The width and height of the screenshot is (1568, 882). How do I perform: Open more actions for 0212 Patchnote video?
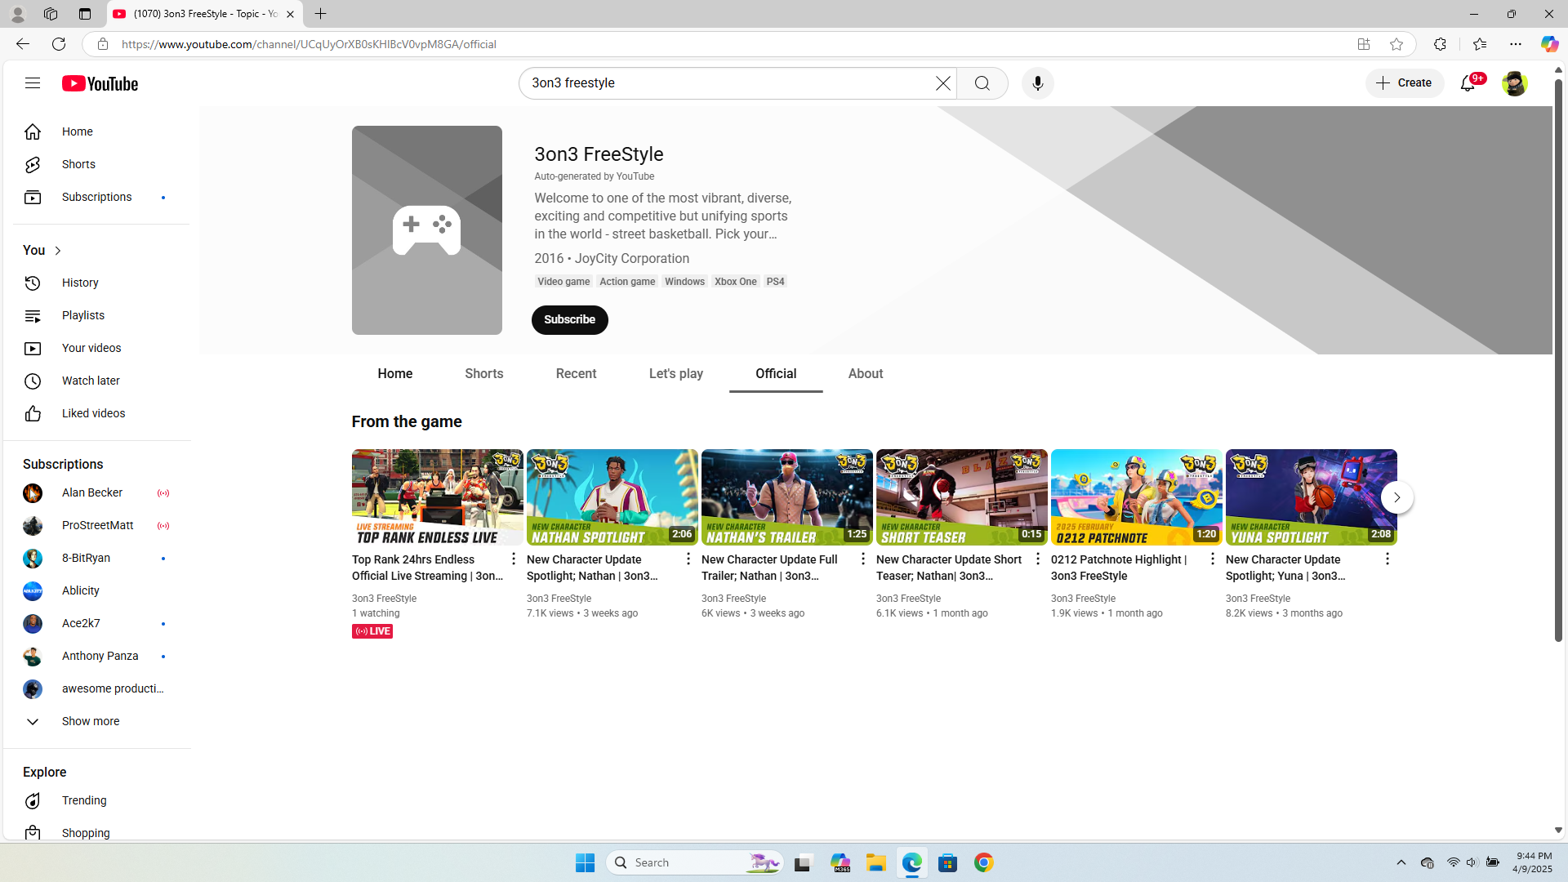(x=1213, y=559)
